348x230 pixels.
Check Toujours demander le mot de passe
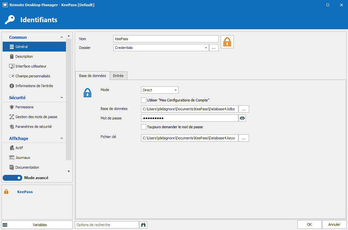click(144, 127)
